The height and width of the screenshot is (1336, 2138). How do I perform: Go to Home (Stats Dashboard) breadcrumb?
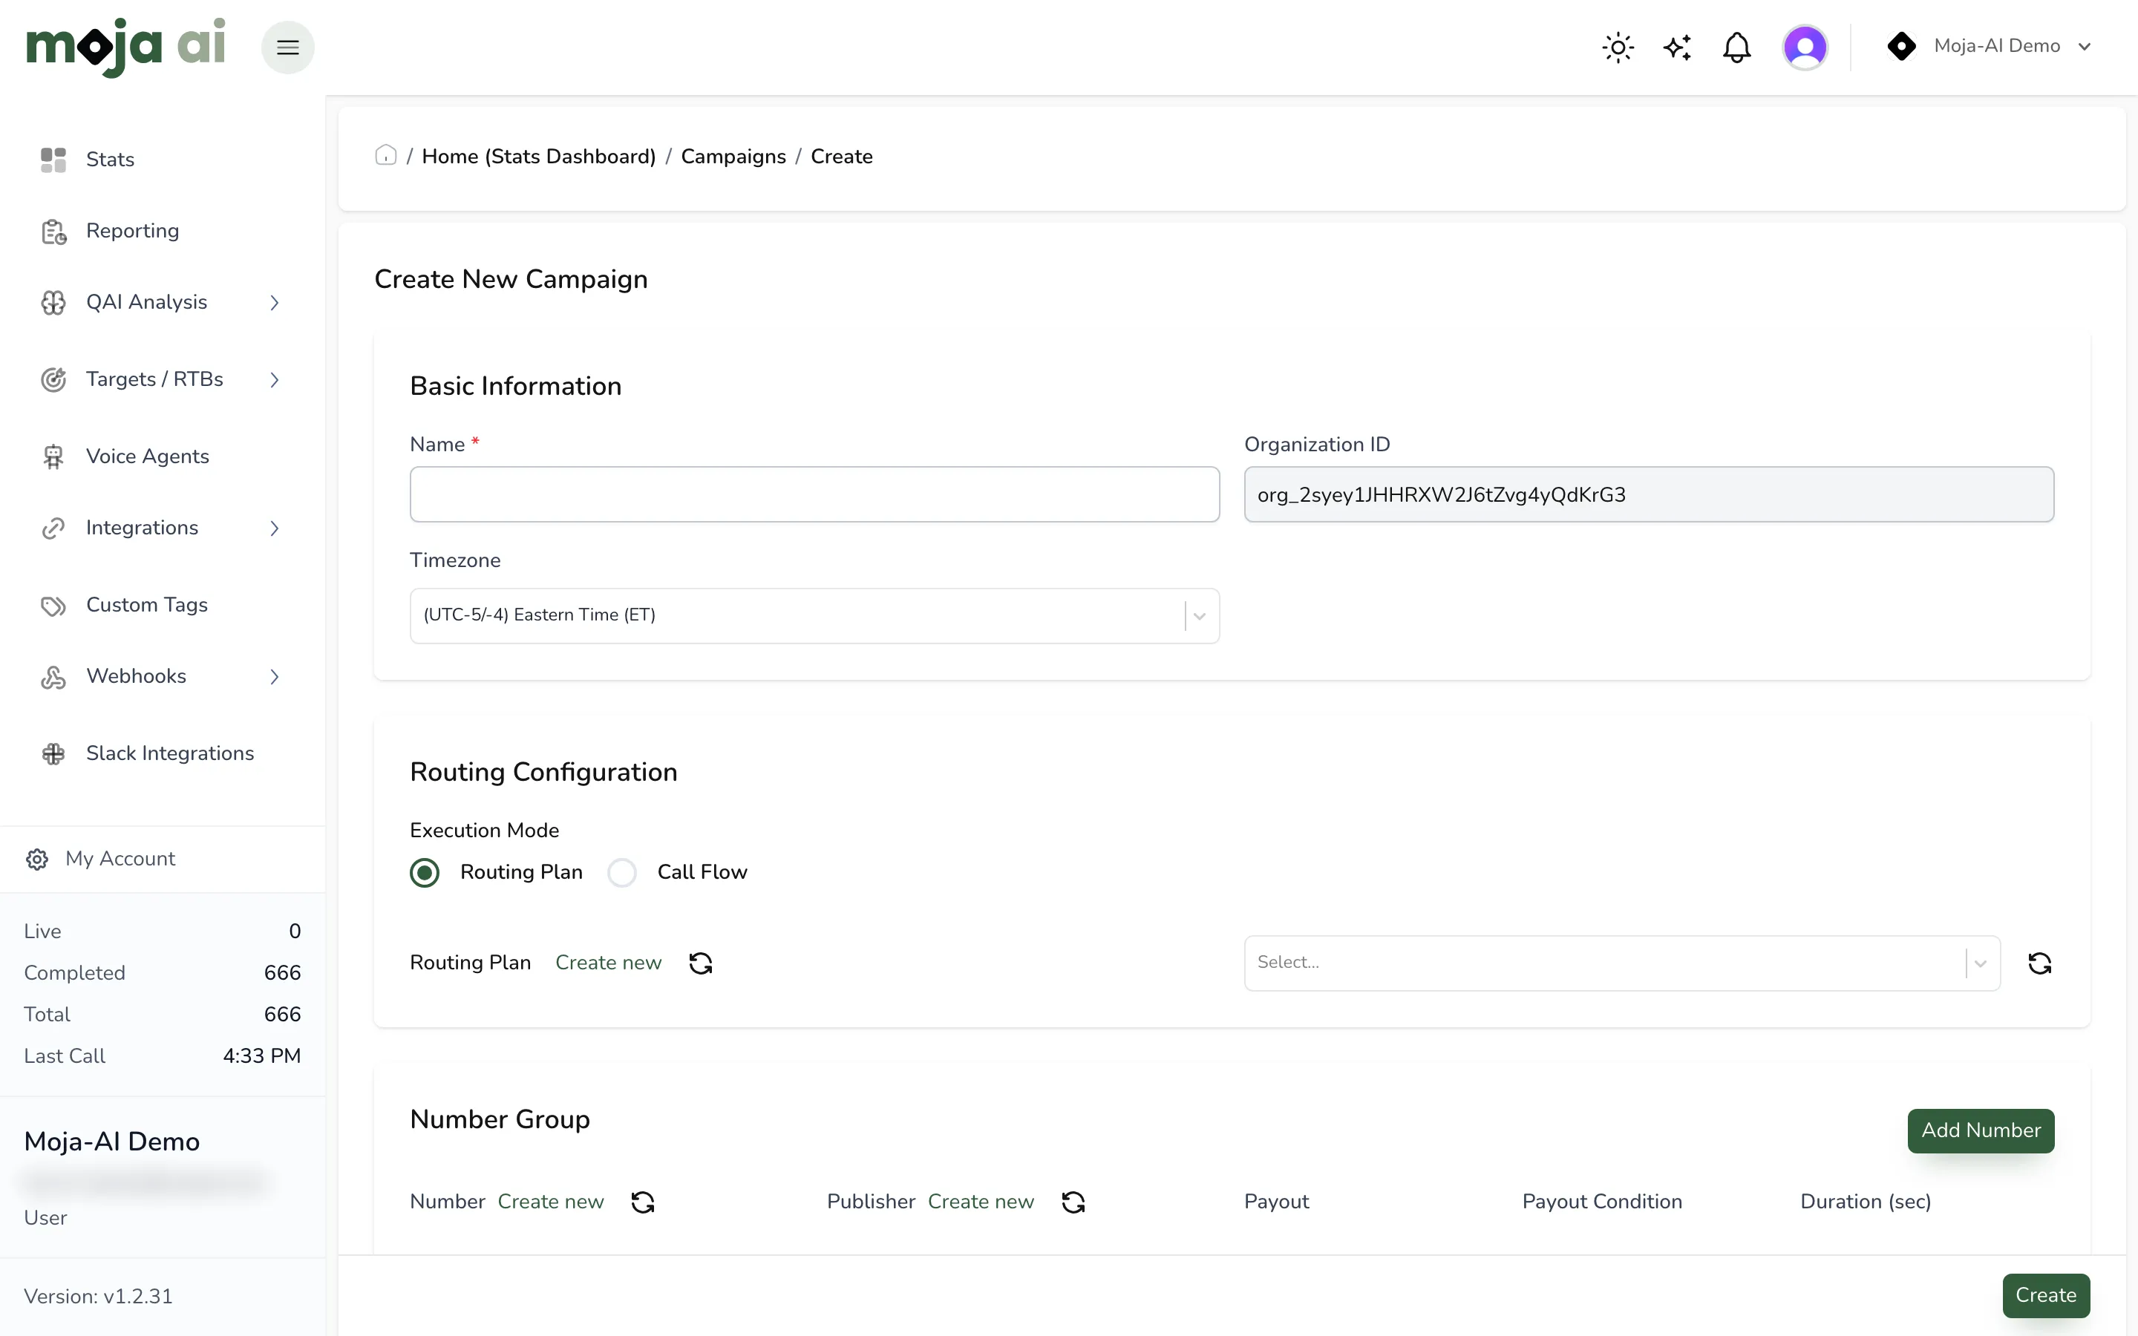click(x=539, y=157)
